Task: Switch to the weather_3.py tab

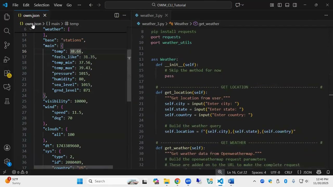Action: [x=151, y=16]
